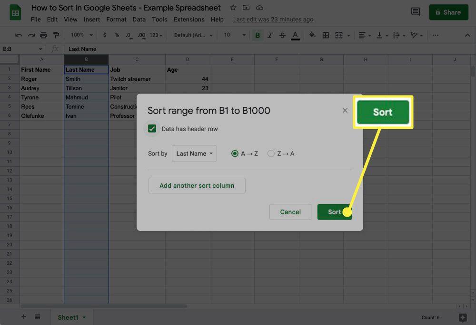The image size is (476, 325).
Task: Open the Insert menu
Action: pos(92,19)
